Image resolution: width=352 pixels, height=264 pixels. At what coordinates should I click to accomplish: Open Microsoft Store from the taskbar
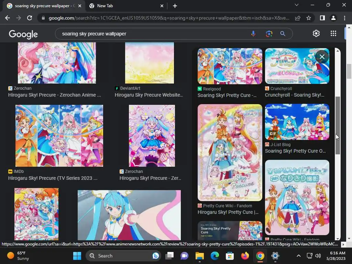230,256
